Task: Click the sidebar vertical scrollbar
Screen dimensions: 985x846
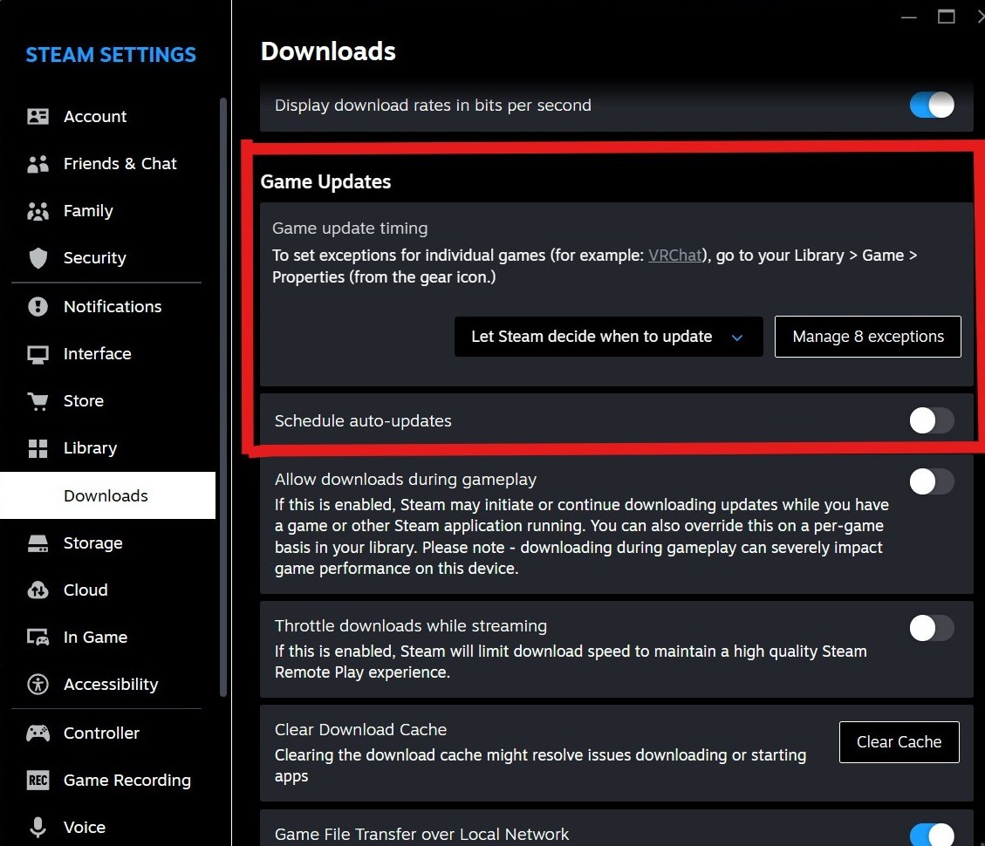Action: (x=222, y=396)
